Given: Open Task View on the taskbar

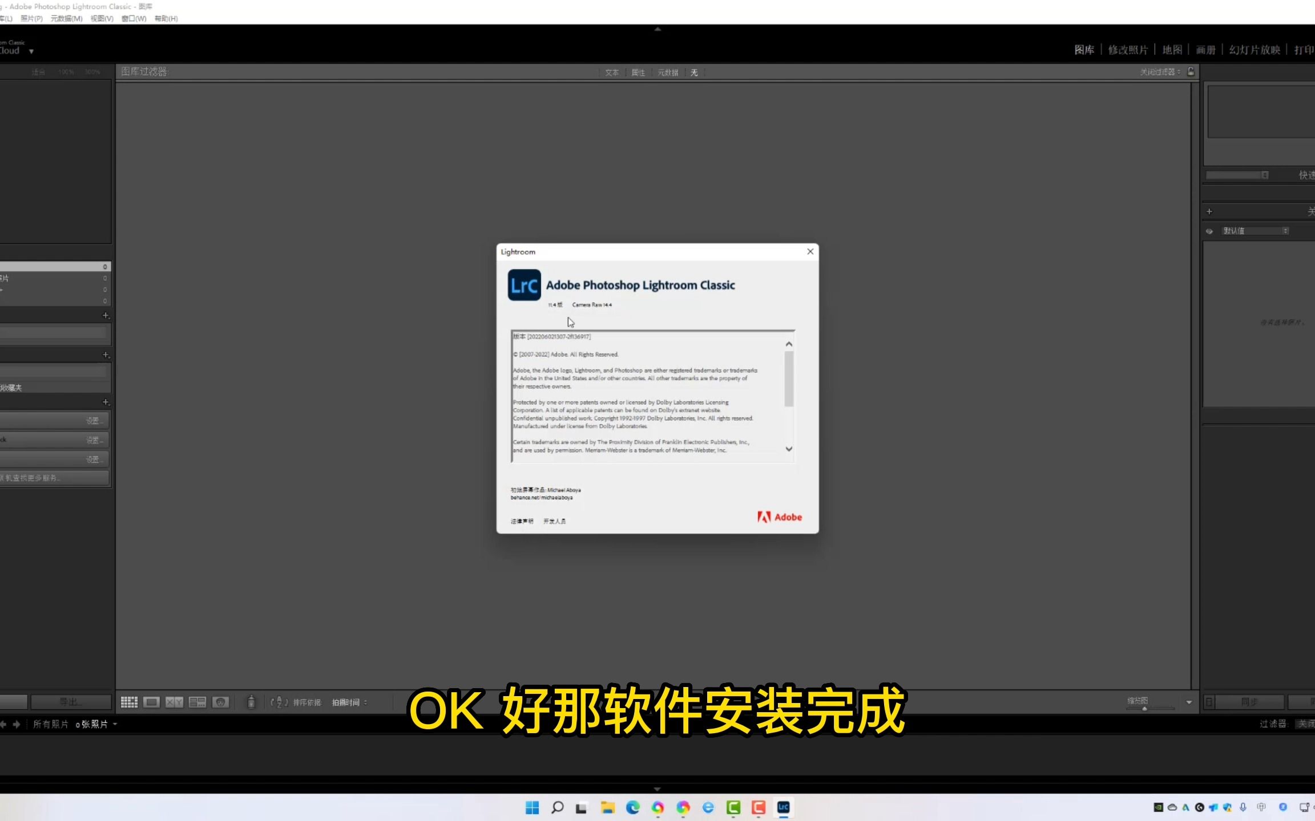Looking at the screenshot, I should [x=582, y=807].
